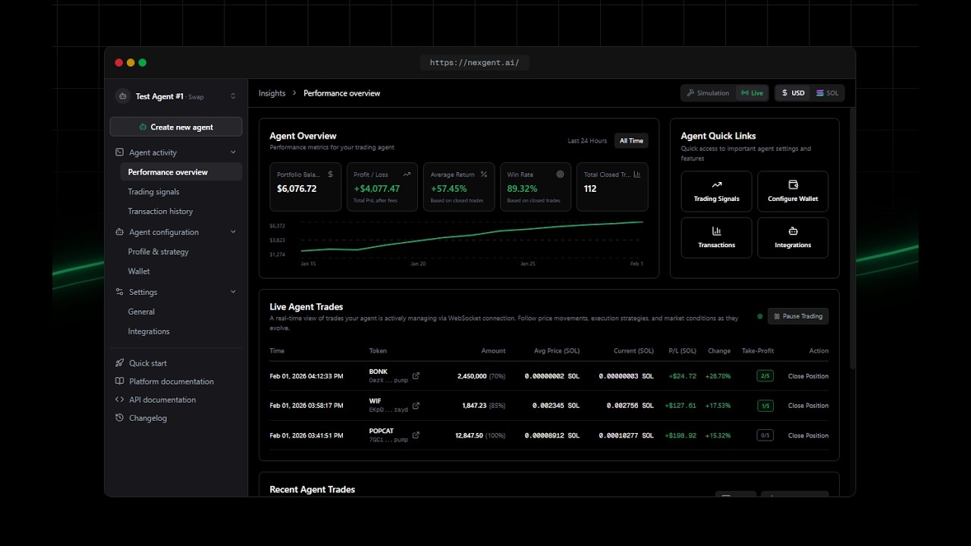This screenshot has height=546, width=971.
Task: Close Position for the POPCAT trade
Action: (808, 435)
